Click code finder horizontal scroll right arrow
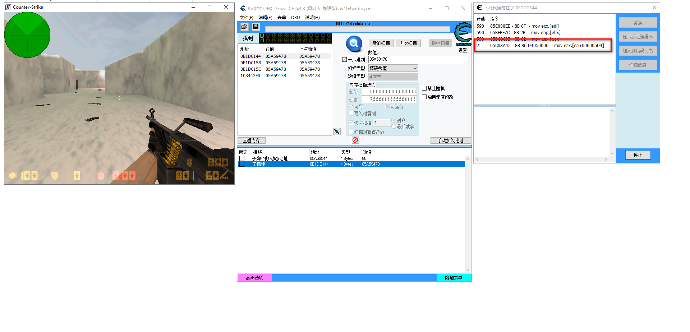This screenshot has height=332, width=690. (x=606, y=159)
